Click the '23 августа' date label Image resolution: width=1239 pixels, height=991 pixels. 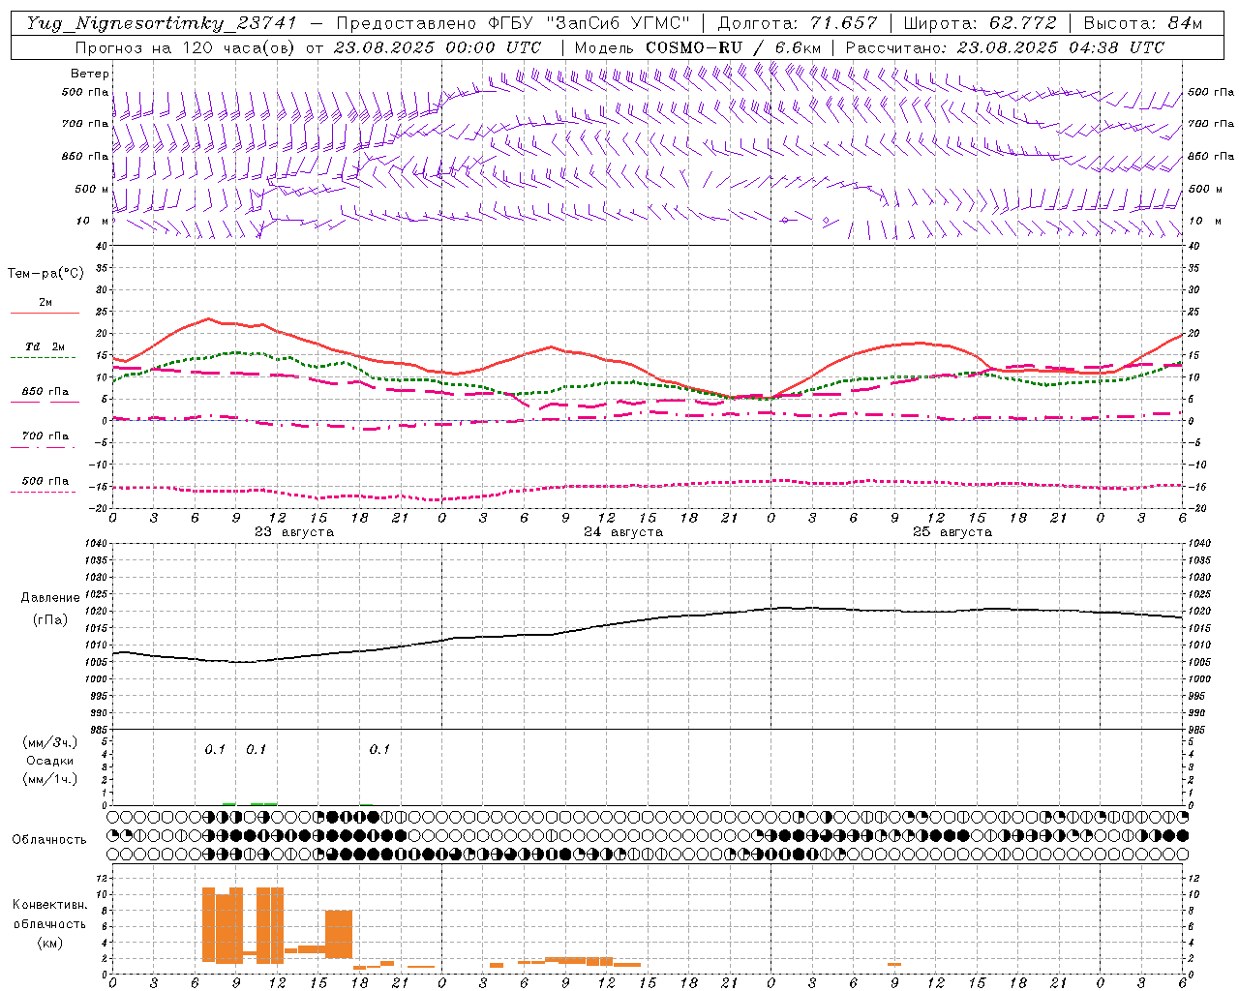pos(293,532)
